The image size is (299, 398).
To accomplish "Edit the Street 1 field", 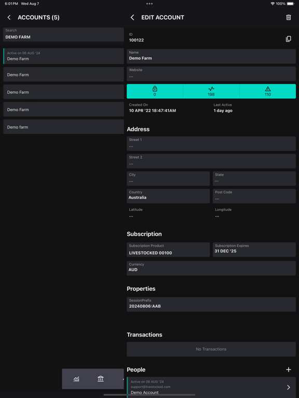I will [211, 144].
